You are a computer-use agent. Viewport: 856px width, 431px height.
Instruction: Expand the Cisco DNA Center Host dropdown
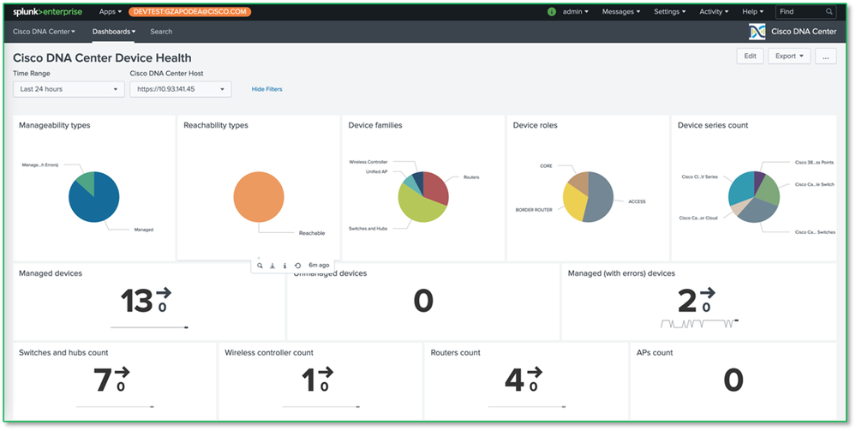click(x=181, y=89)
